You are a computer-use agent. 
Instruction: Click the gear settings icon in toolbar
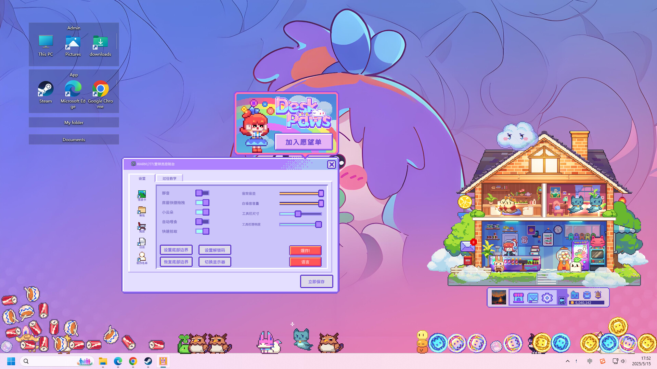pyautogui.click(x=547, y=298)
